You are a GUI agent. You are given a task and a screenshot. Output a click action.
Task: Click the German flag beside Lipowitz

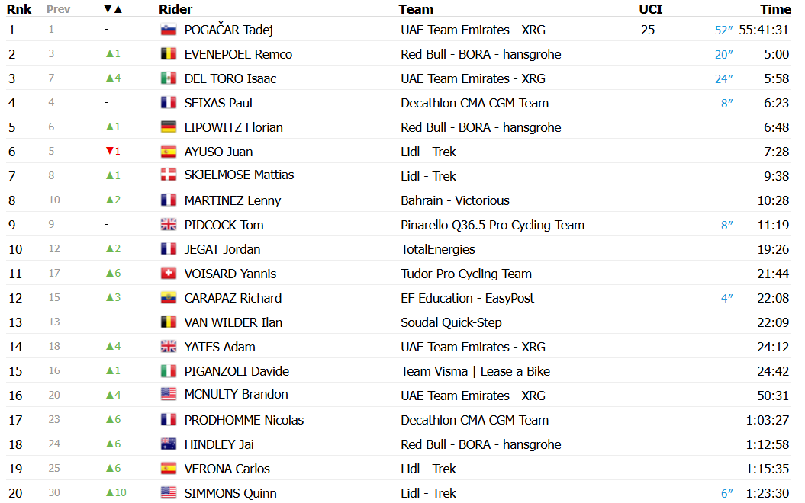[x=169, y=127]
